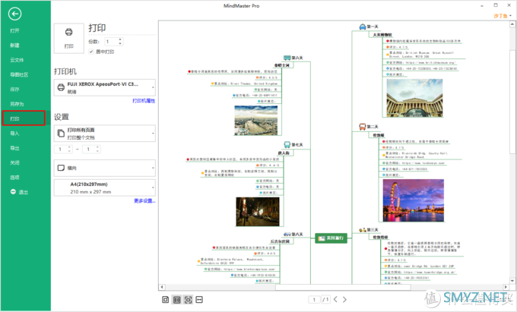517x312 pixels.
Task: Click the 第八天 node icon
Action: pos(287,235)
